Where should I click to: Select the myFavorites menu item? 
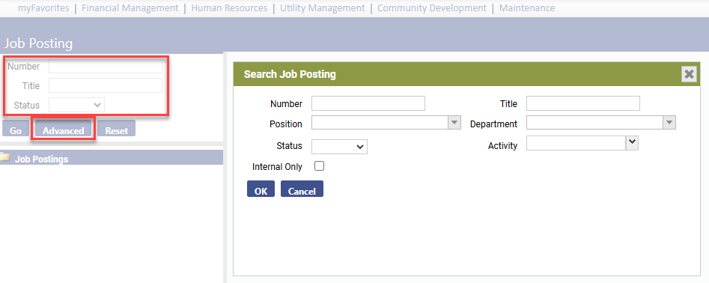[x=43, y=8]
